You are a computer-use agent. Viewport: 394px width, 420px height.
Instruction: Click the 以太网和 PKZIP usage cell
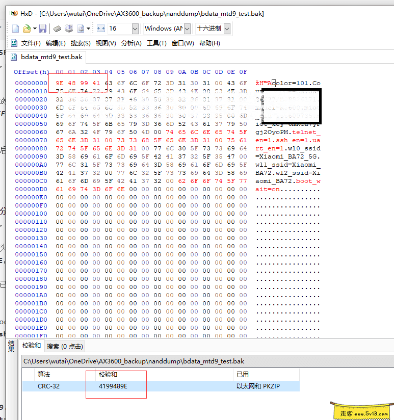click(x=258, y=386)
